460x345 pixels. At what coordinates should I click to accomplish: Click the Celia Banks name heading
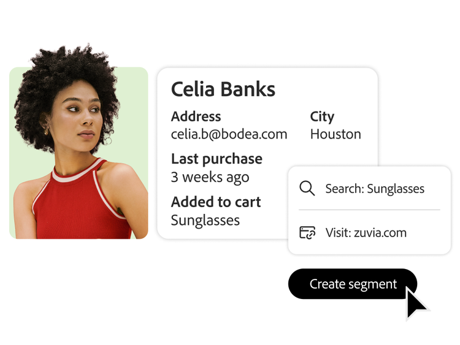pos(223,89)
